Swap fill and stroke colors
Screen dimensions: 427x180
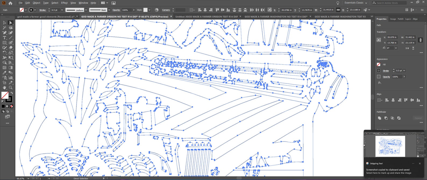point(12,93)
